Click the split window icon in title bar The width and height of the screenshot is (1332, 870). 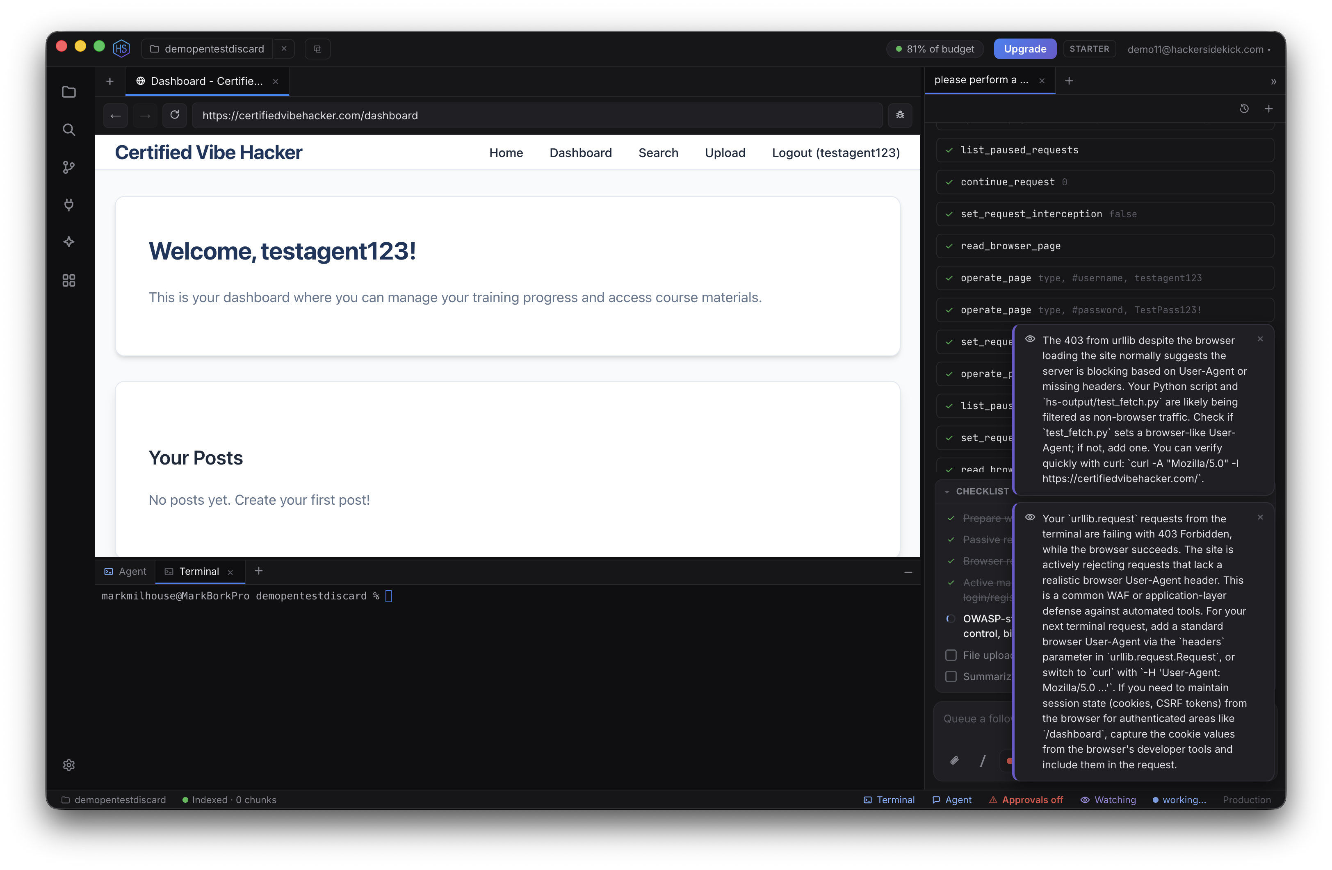317,49
